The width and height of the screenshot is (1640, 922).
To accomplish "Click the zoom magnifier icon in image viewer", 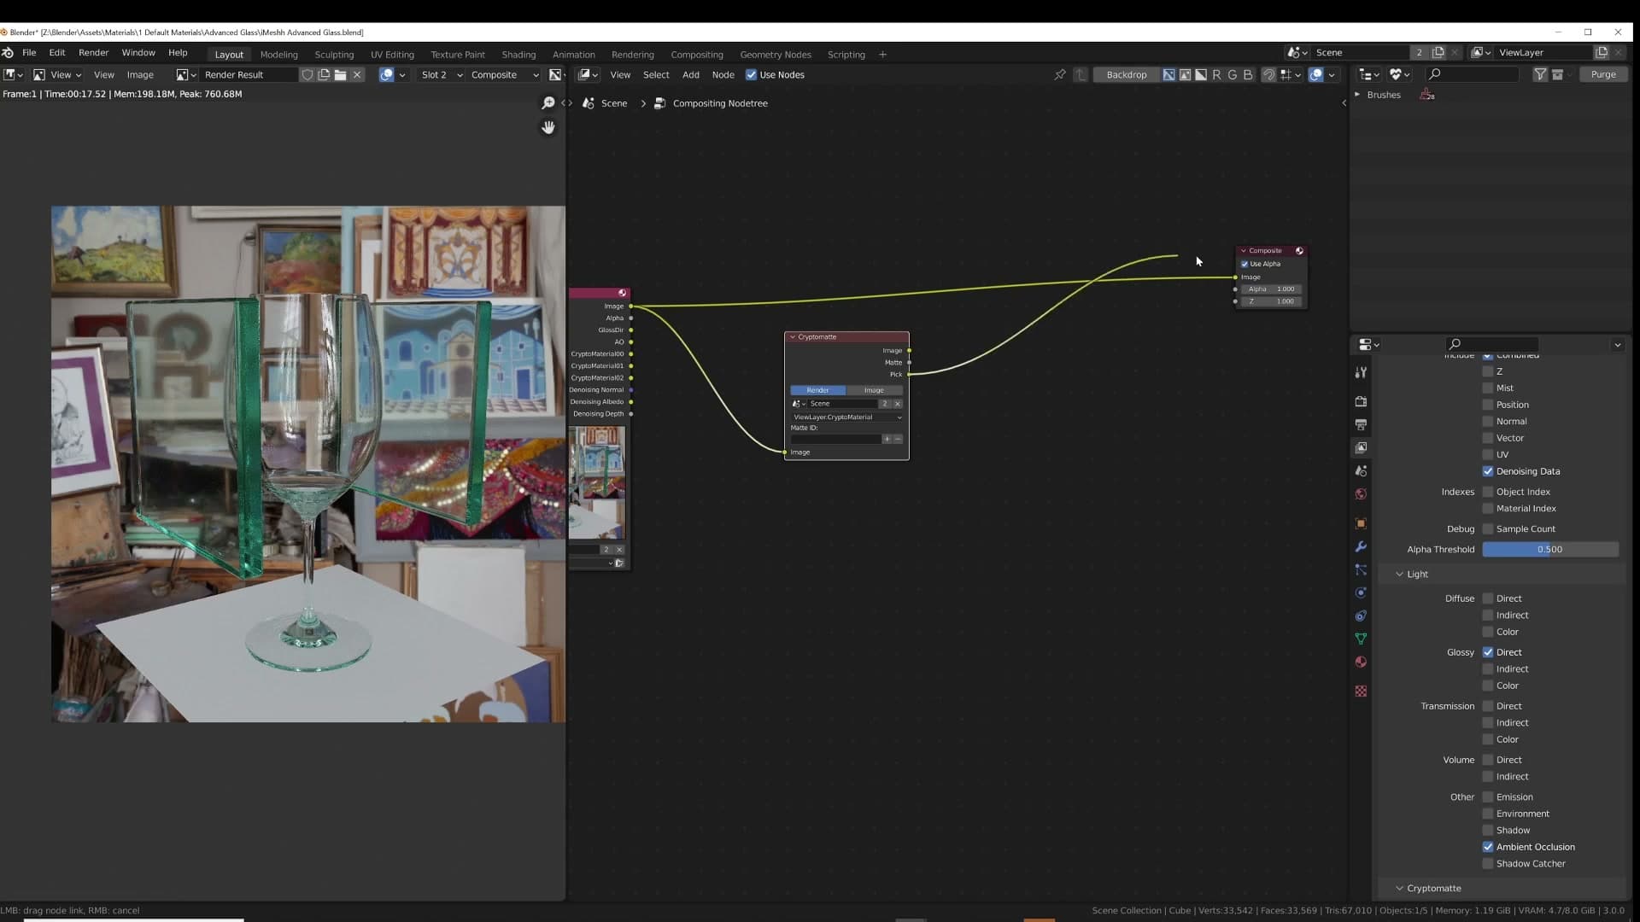I will tap(548, 102).
